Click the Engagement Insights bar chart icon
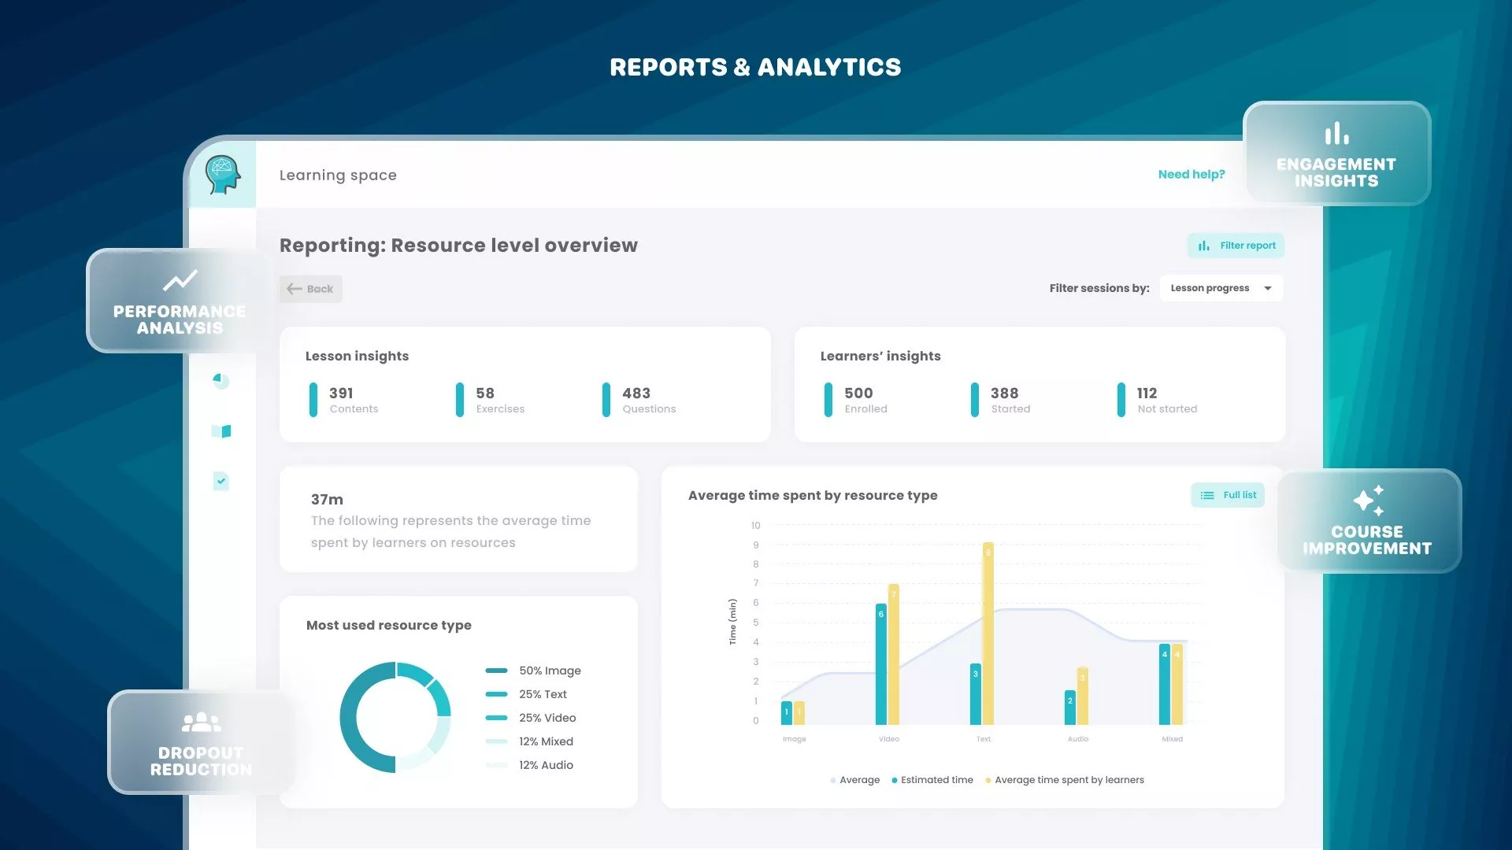 pos(1336,134)
